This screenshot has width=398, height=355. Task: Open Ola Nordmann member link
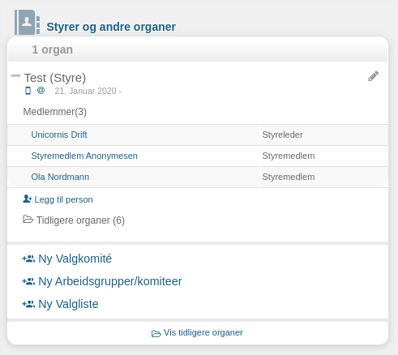pos(60,177)
